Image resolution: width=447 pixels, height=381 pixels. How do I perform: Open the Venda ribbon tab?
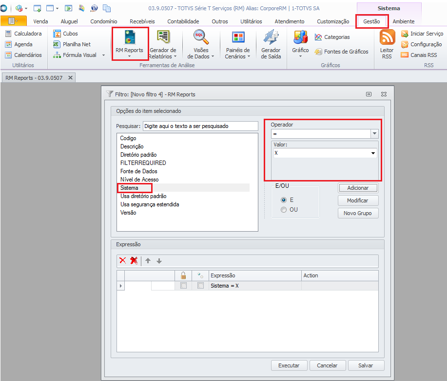coord(40,21)
